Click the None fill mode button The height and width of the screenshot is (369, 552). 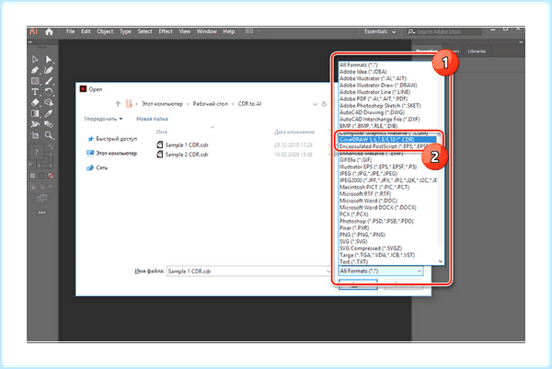point(51,176)
